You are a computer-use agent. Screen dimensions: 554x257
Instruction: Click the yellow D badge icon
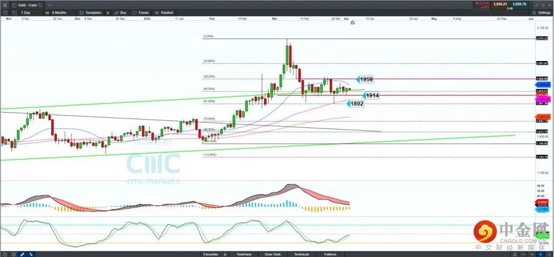(108, 13)
